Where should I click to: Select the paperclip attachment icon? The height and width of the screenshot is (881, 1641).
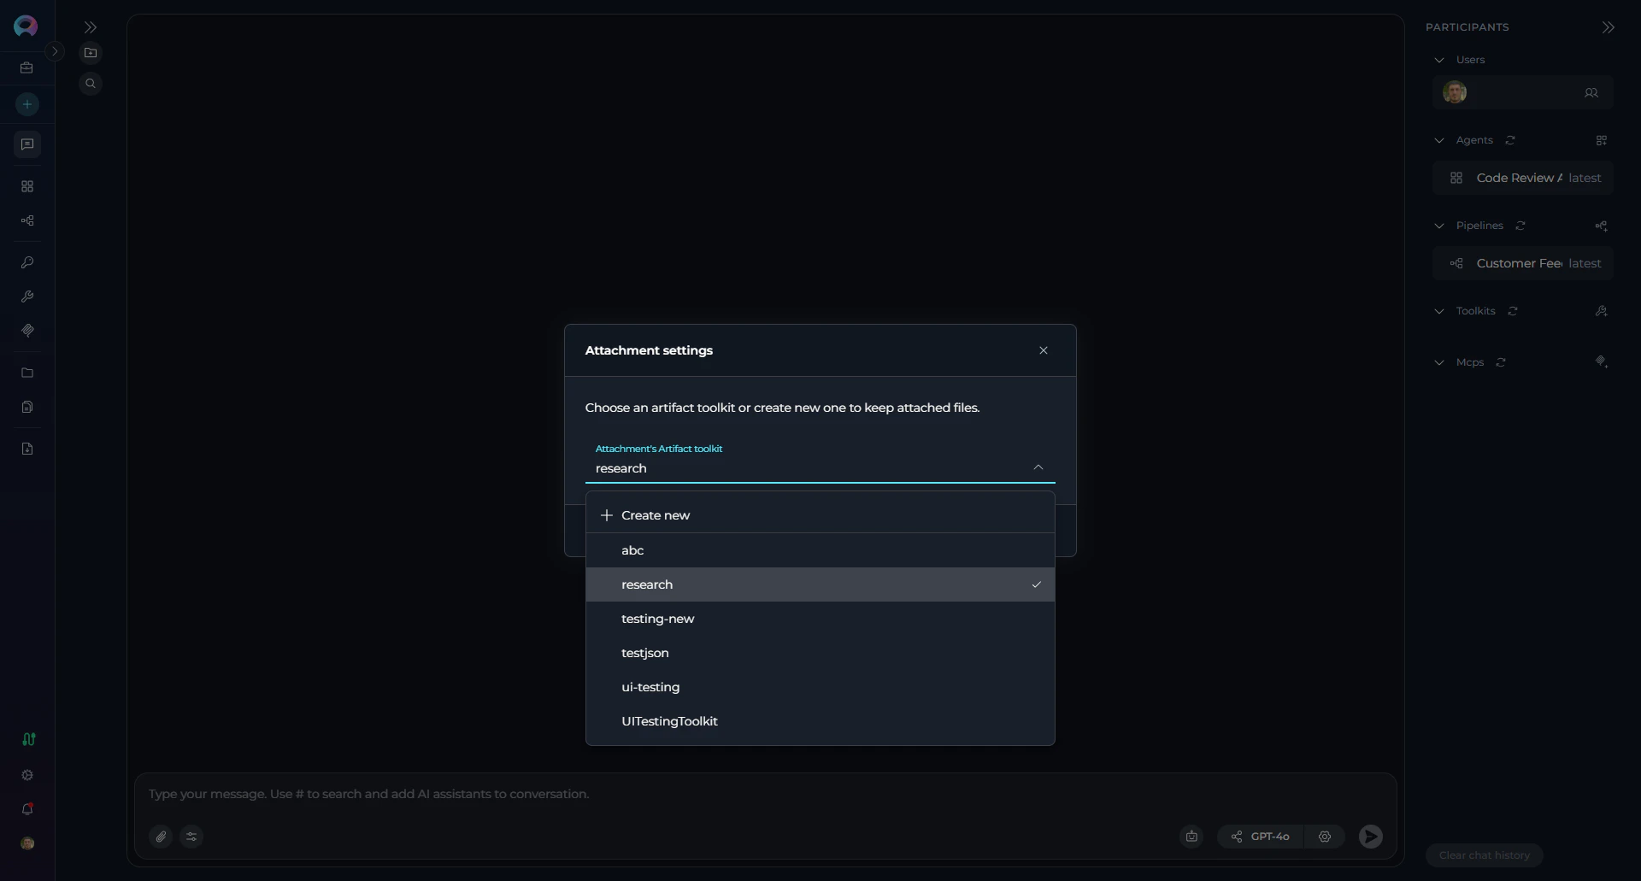point(161,837)
